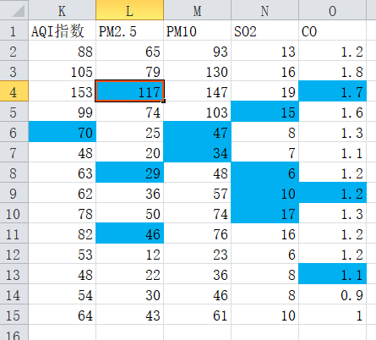Select row 15 header
Screen dimensions: 376x340
(14, 315)
